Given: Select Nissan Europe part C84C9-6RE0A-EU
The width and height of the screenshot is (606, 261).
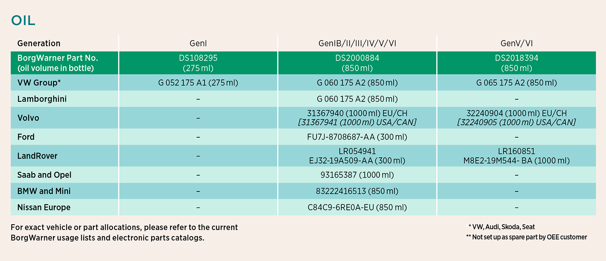Looking at the screenshot, I should [x=357, y=208].
